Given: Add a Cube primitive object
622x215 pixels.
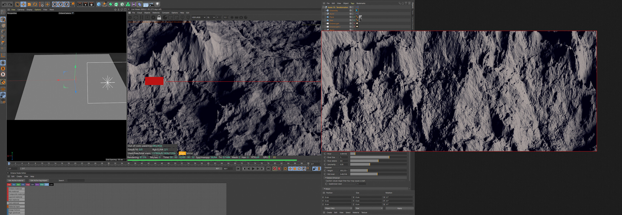Looking at the screenshot, I should point(99,4).
